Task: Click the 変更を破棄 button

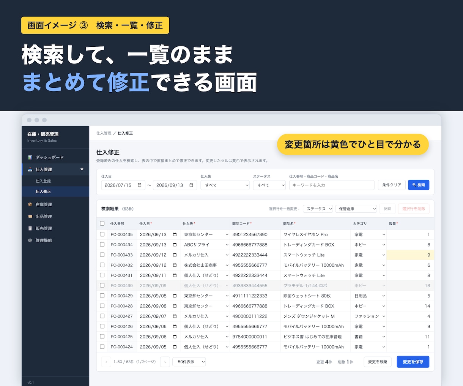Action: [378, 362]
